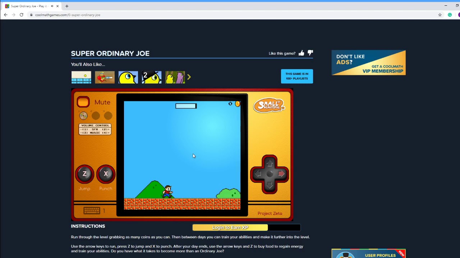Open the Duck Life 2 thumbnail
Screen dimensions: 460x258
coord(152,77)
